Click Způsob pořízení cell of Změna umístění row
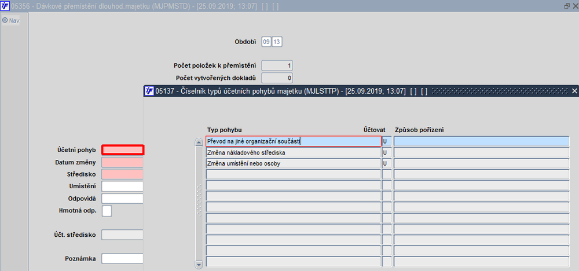 coord(482,163)
